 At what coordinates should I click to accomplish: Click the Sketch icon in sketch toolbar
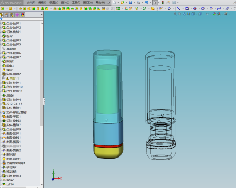pos(161,9)
